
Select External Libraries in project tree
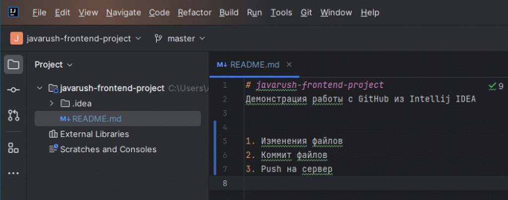[x=94, y=134]
